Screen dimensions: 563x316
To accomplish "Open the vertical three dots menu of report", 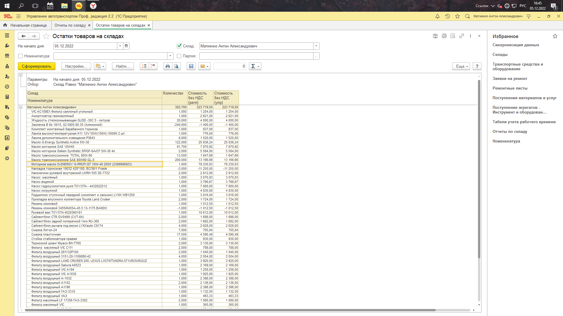I will (x=470, y=36).
